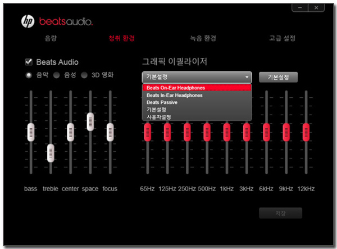The width and height of the screenshot is (337, 249).
Task: Click the 3kHz equalizer slider handle
Action: coord(247,132)
